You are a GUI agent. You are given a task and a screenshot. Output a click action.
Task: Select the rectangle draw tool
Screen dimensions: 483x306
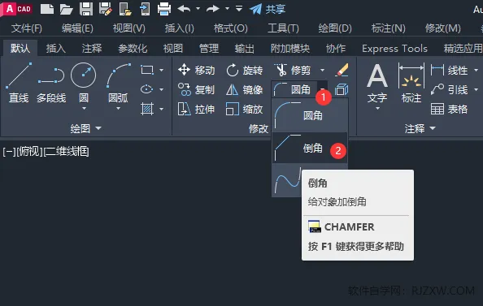pos(147,70)
